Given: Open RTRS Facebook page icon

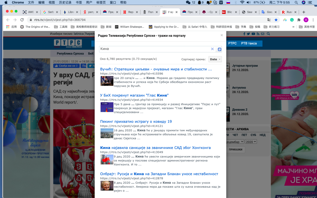Looking at the screenshot, I should point(244,34).
